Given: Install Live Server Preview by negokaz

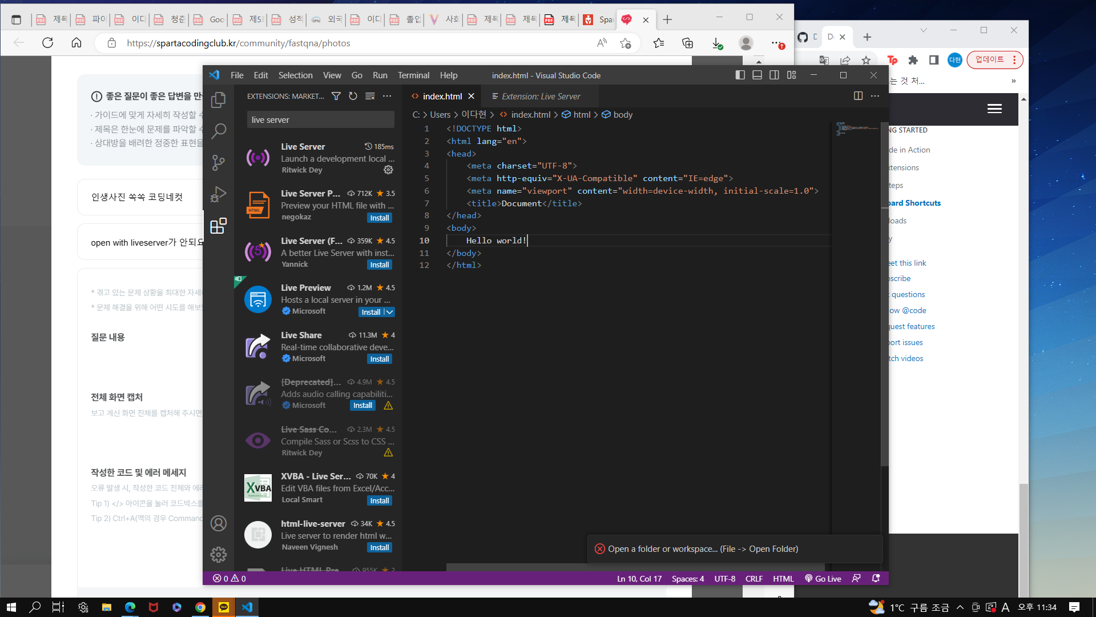Looking at the screenshot, I should point(380,218).
